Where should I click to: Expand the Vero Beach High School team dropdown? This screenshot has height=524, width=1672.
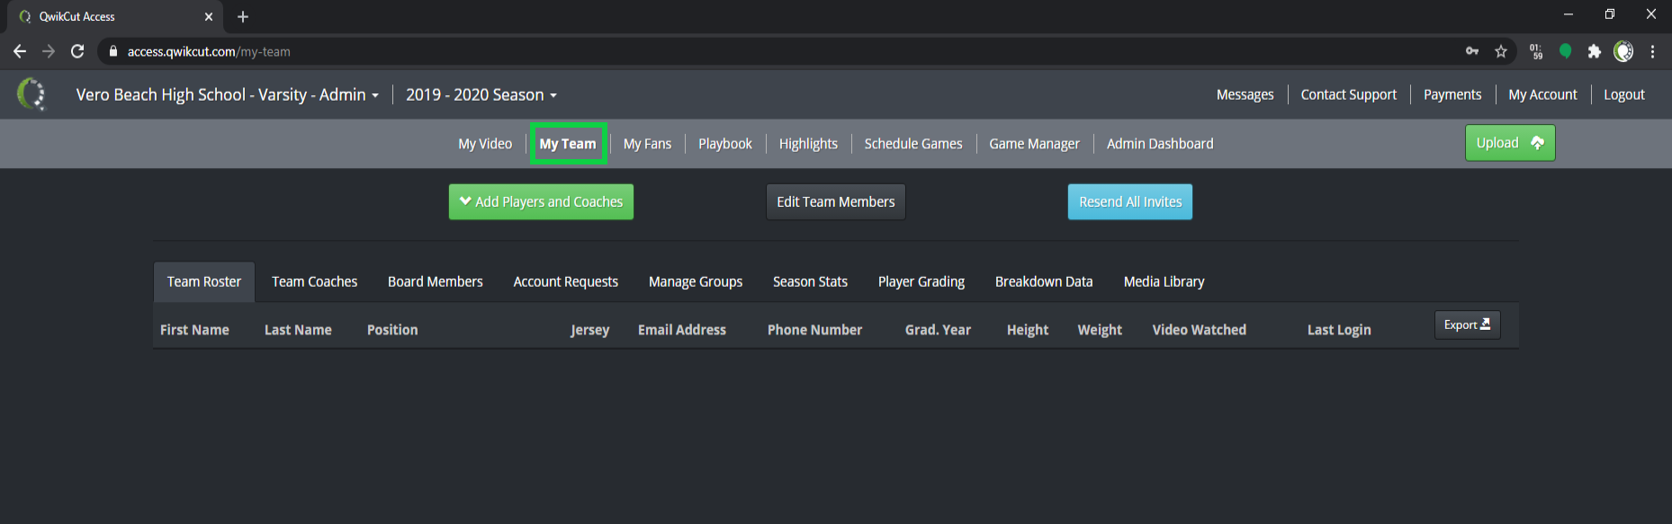[x=227, y=94]
